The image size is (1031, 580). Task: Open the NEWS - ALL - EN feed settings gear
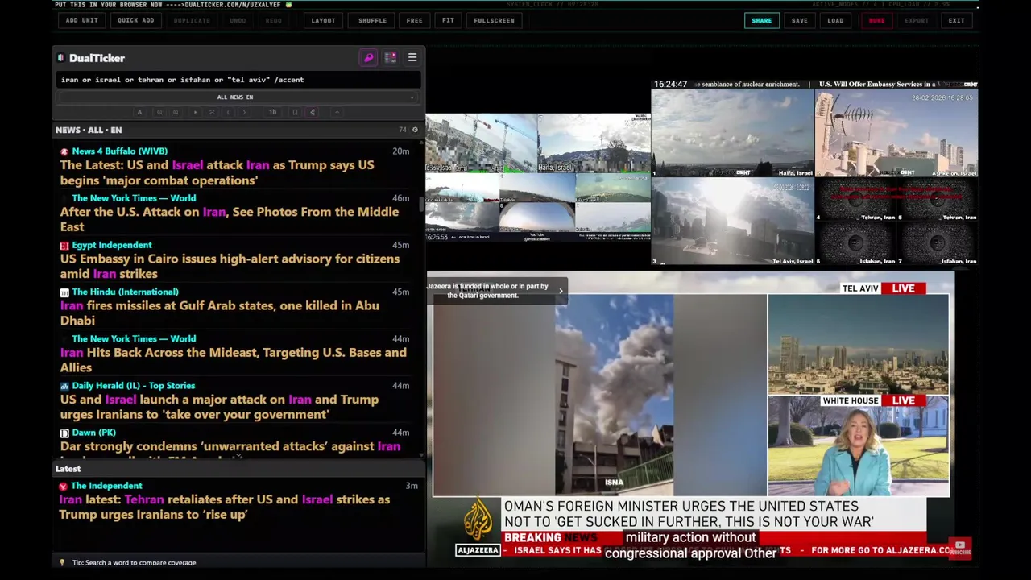pos(415,130)
